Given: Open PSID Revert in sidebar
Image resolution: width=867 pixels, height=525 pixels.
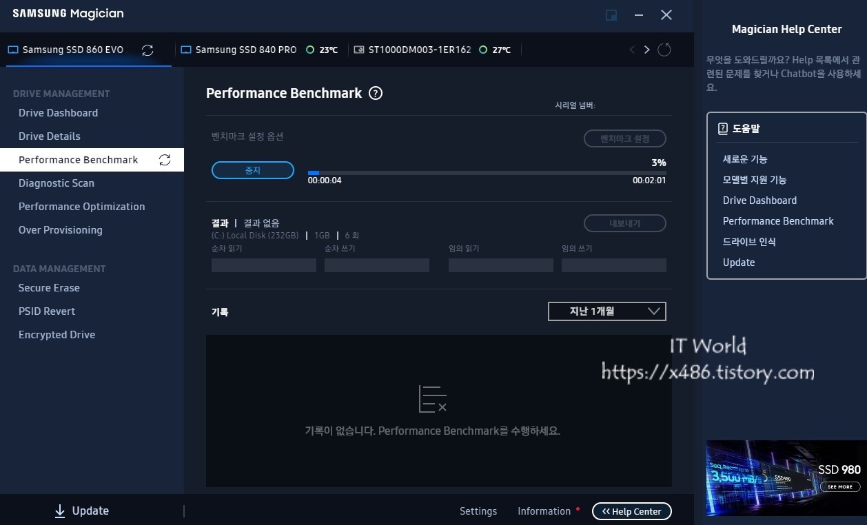Looking at the screenshot, I should [47, 311].
